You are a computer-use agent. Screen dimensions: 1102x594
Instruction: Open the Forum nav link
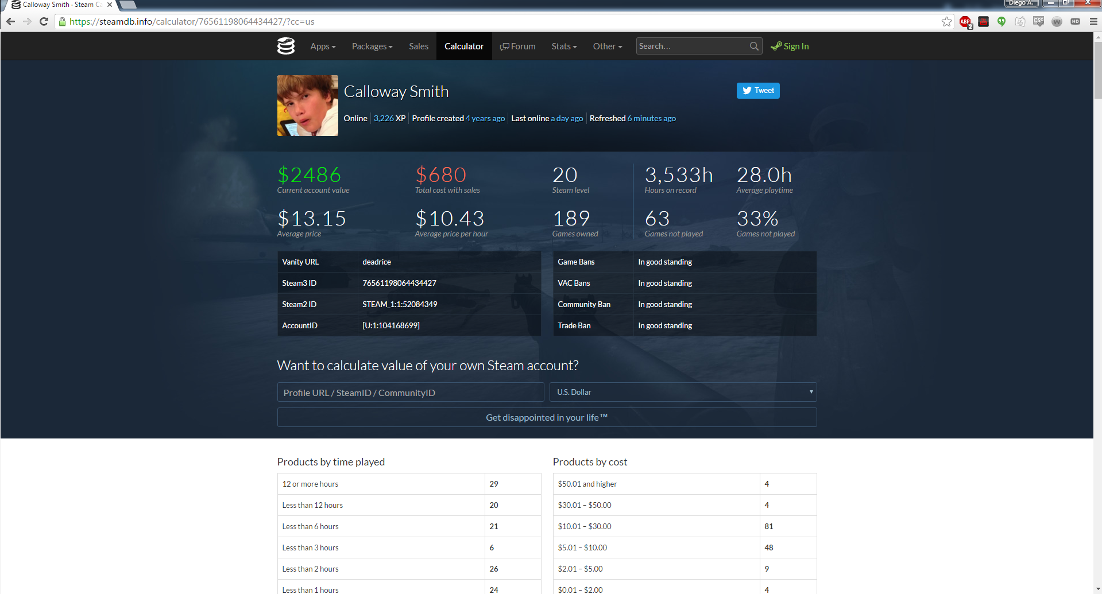tap(517, 46)
